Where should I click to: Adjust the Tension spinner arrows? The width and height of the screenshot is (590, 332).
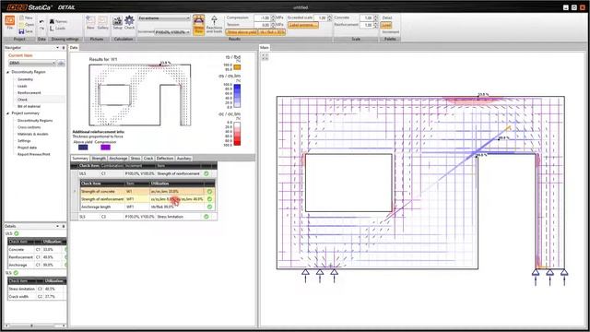273,25
